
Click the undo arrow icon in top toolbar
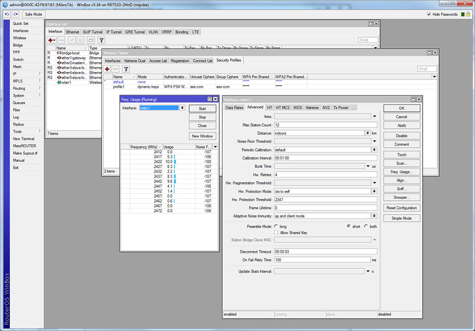[x=7, y=14]
